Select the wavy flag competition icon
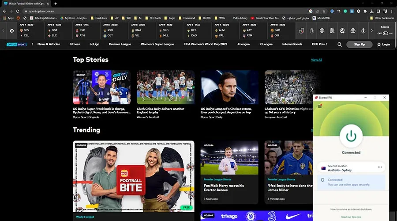The width and height of the screenshot is (397, 221). tap(332, 30)
